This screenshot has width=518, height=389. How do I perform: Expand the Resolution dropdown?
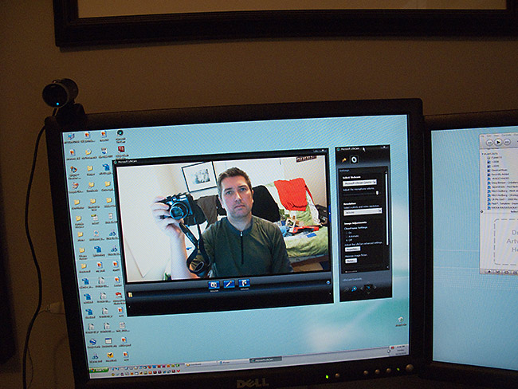coord(363,211)
